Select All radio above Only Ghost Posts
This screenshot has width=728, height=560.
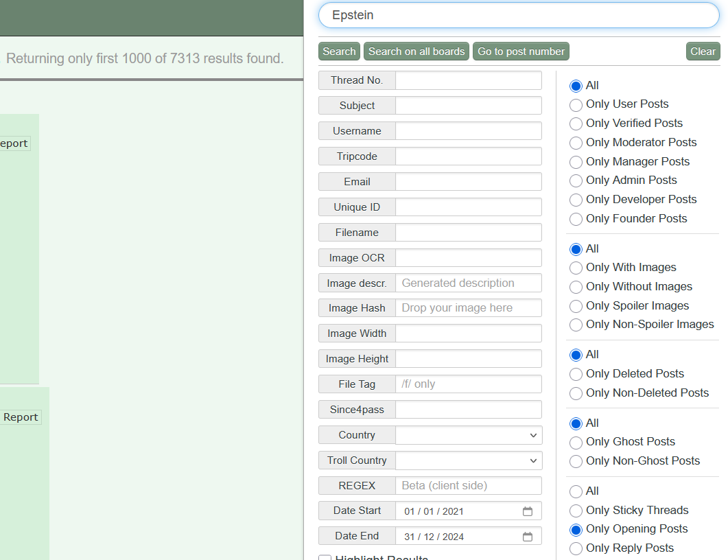[x=576, y=423]
